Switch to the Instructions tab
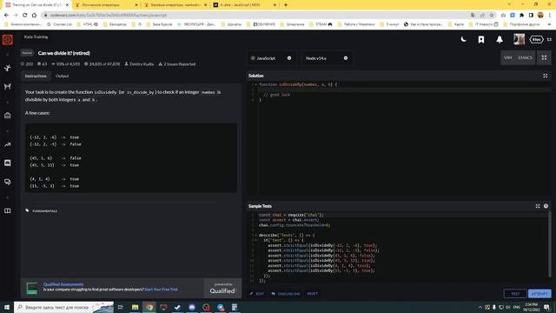556x313 pixels. (36, 76)
